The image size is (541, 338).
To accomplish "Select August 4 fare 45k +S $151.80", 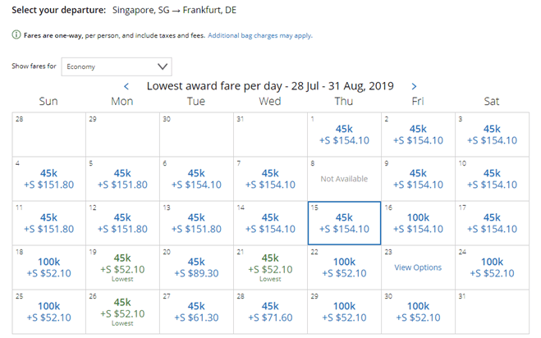I will point(48,179).
